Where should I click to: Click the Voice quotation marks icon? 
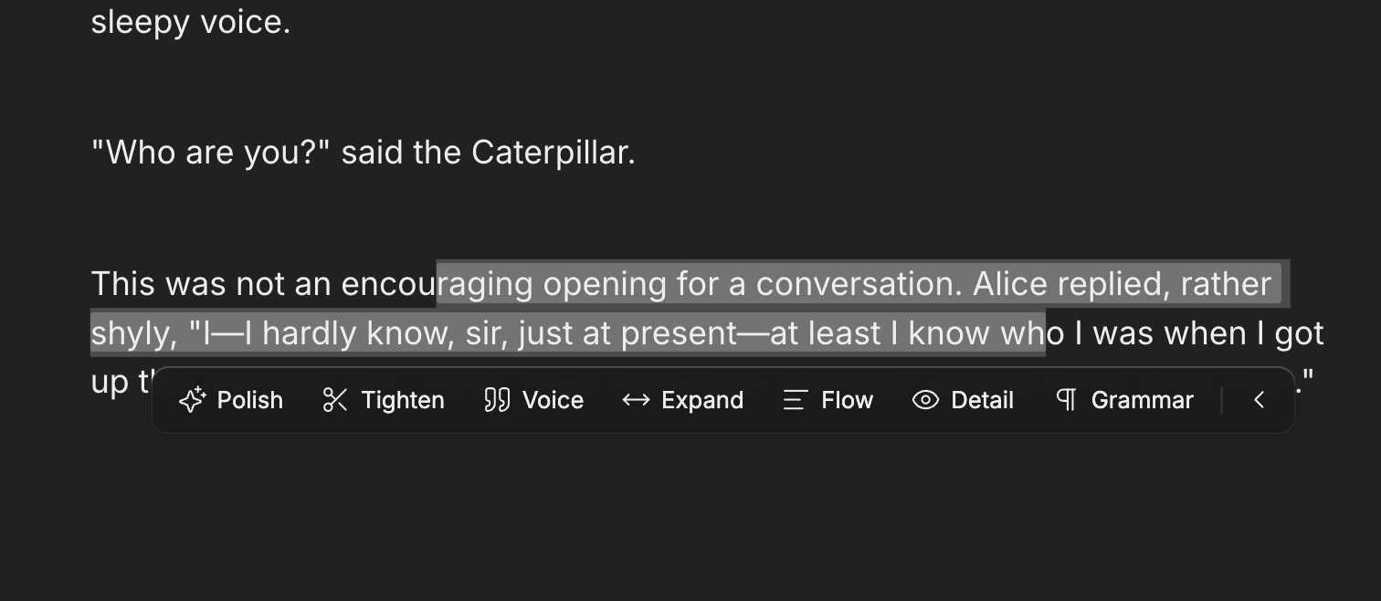[497, 400]
